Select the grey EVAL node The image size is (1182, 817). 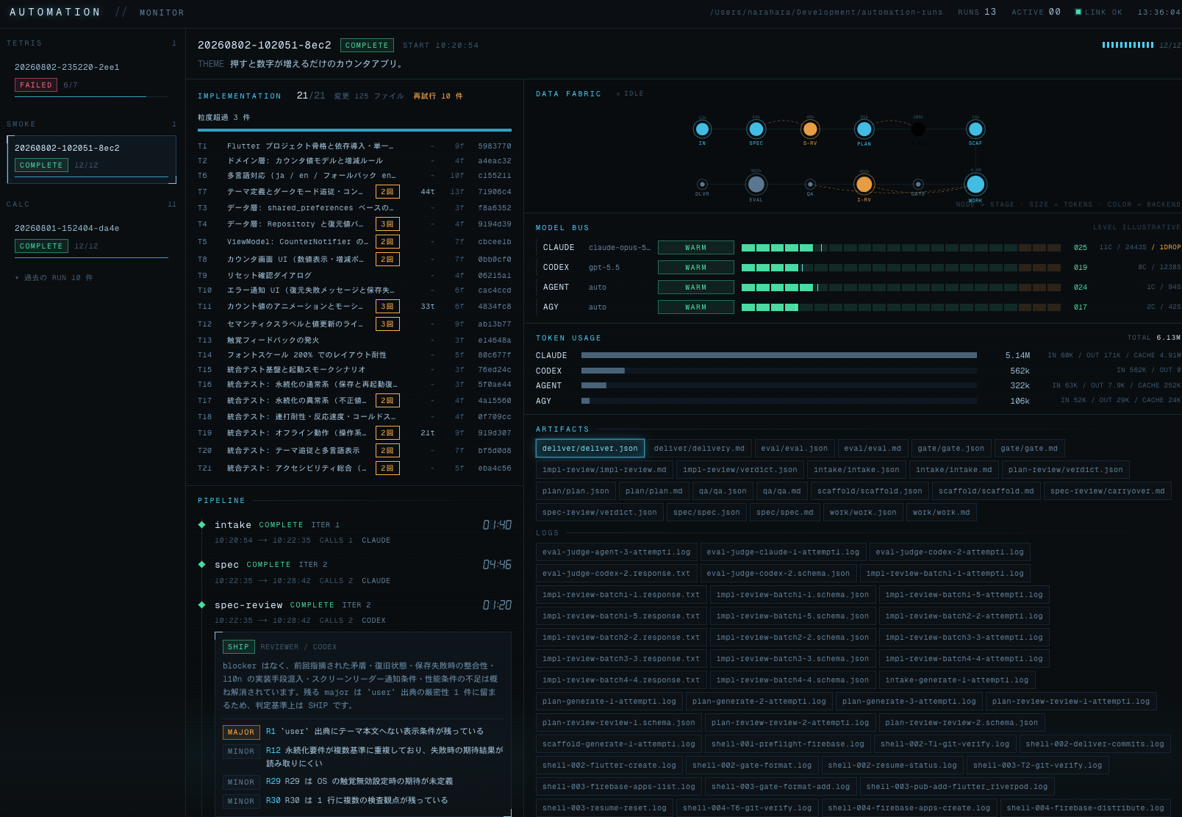[x=756, y=184]
